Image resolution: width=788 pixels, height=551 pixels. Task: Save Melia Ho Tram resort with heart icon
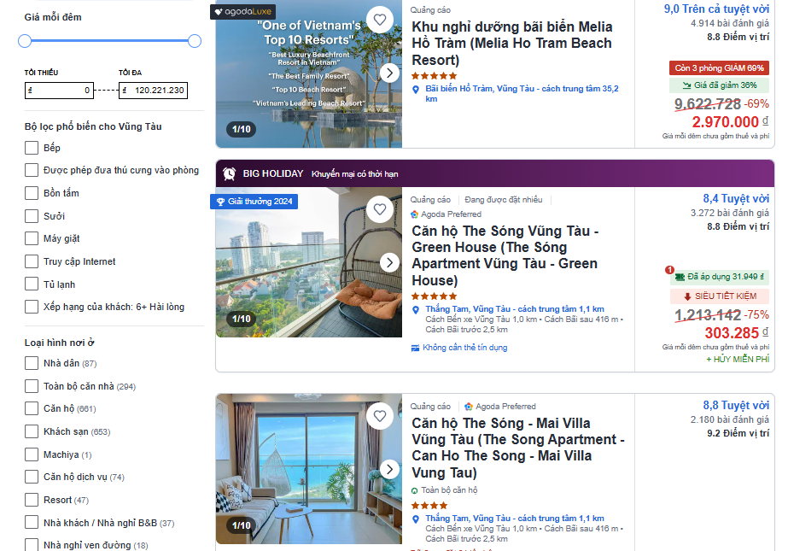380,19
